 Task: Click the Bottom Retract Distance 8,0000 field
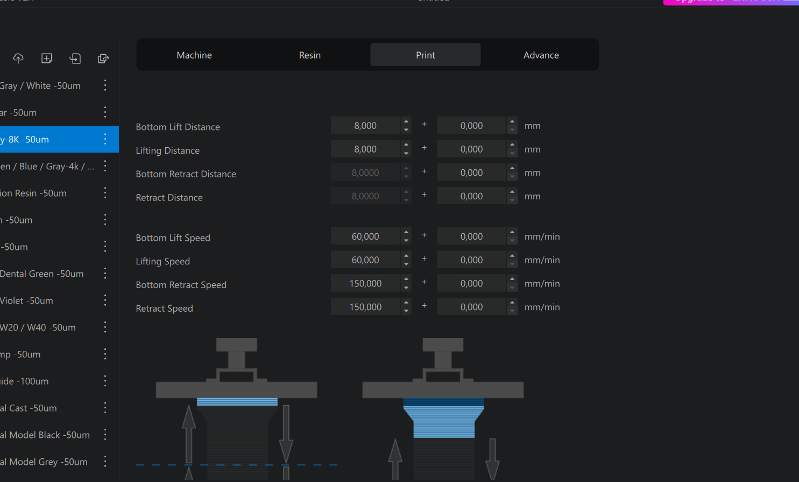(366, 173)
